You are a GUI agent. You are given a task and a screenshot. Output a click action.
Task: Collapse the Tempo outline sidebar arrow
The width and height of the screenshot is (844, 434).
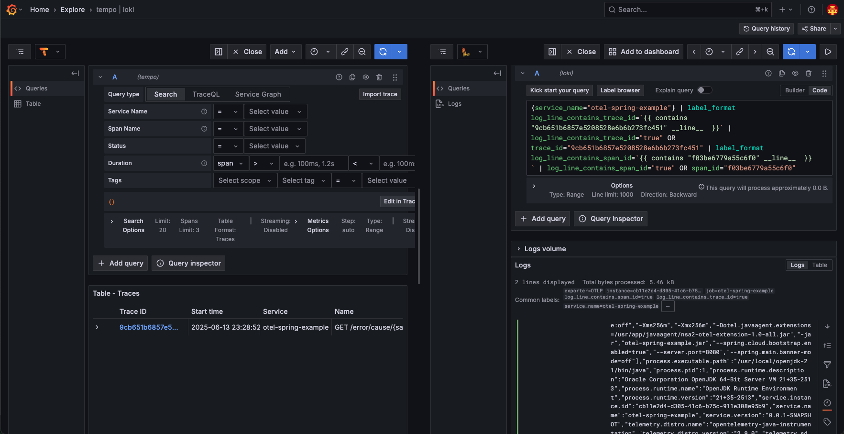coord(75,73)
